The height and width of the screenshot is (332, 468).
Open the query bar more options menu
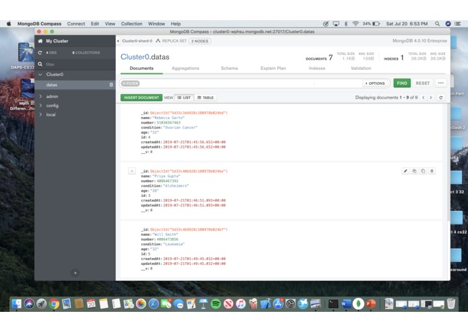point(441,83)
